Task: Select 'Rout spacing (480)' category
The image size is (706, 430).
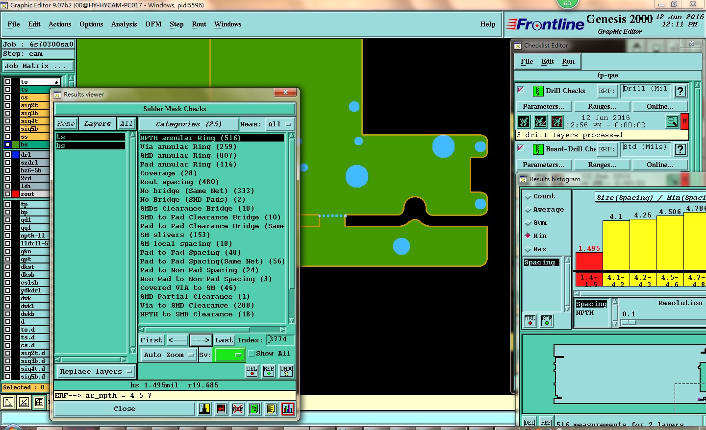Action: 212,182
